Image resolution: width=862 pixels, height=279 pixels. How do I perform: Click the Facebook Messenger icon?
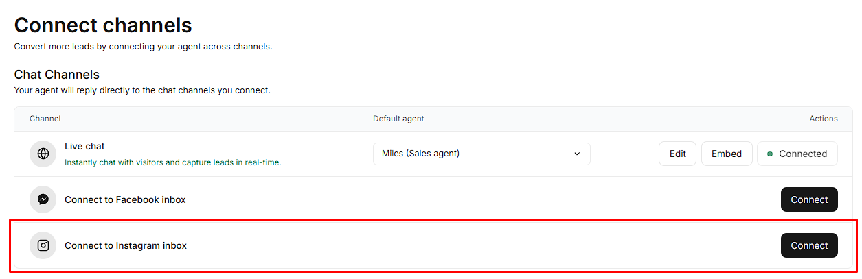(x=43, y=199)
